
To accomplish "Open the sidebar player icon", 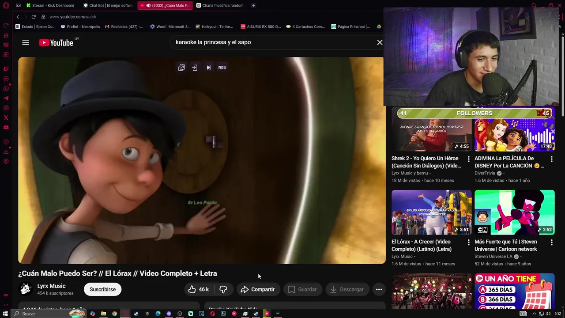I will tap(6, 142).
